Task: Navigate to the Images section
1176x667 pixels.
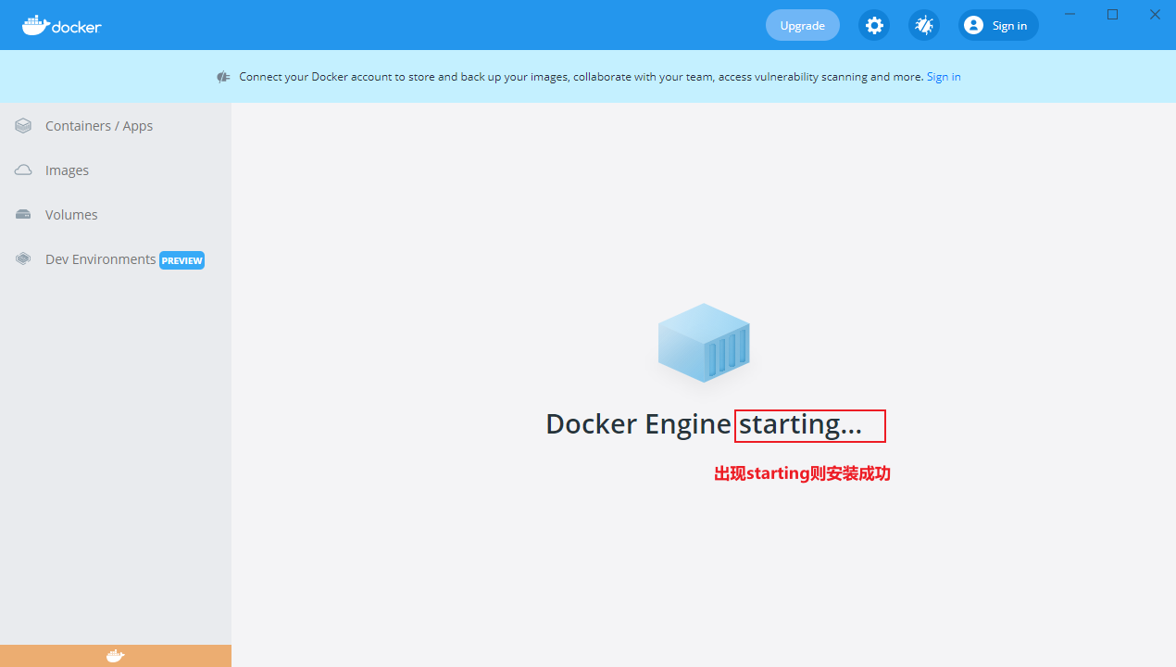Action: click(x=66, y=170)
